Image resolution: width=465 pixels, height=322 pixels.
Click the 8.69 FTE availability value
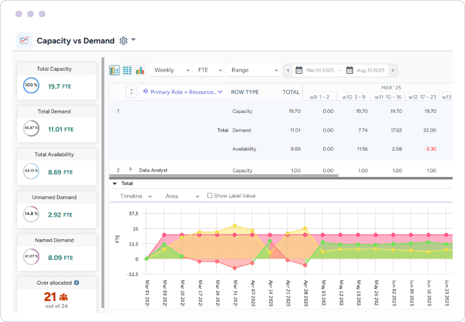[x=60, y=172]
